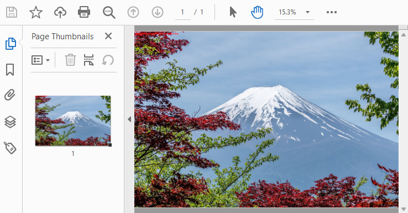Click the Page Thumbnails heading text
408x213 pixels.
tap(62, 37)
